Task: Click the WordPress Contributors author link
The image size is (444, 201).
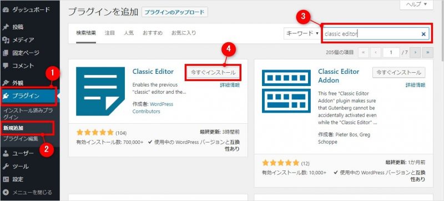Action: [x=153, y=108]
